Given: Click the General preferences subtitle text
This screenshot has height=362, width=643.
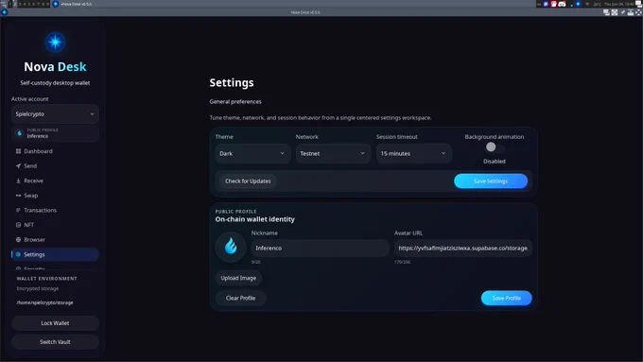Looking at the screenshot, I should (x=235, y=102).
